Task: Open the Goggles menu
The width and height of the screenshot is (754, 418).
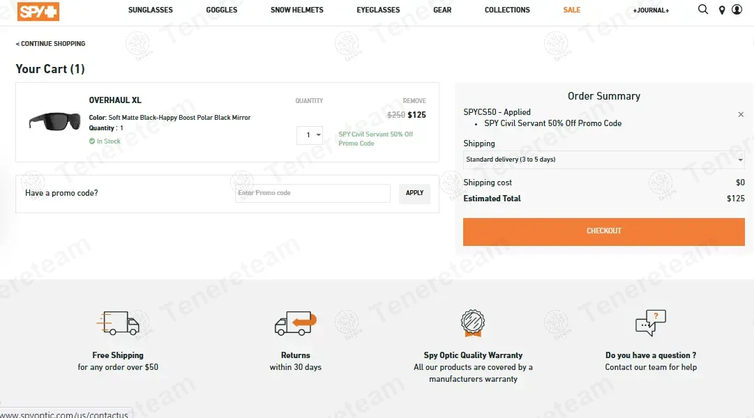Action: point(222,10)
